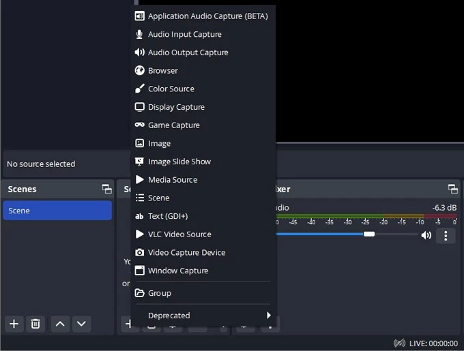Add Application Audio Capture (BETA) source
The width and height of the screenshot is (464, 351).
pyautogui.click(x=203, y=16)
